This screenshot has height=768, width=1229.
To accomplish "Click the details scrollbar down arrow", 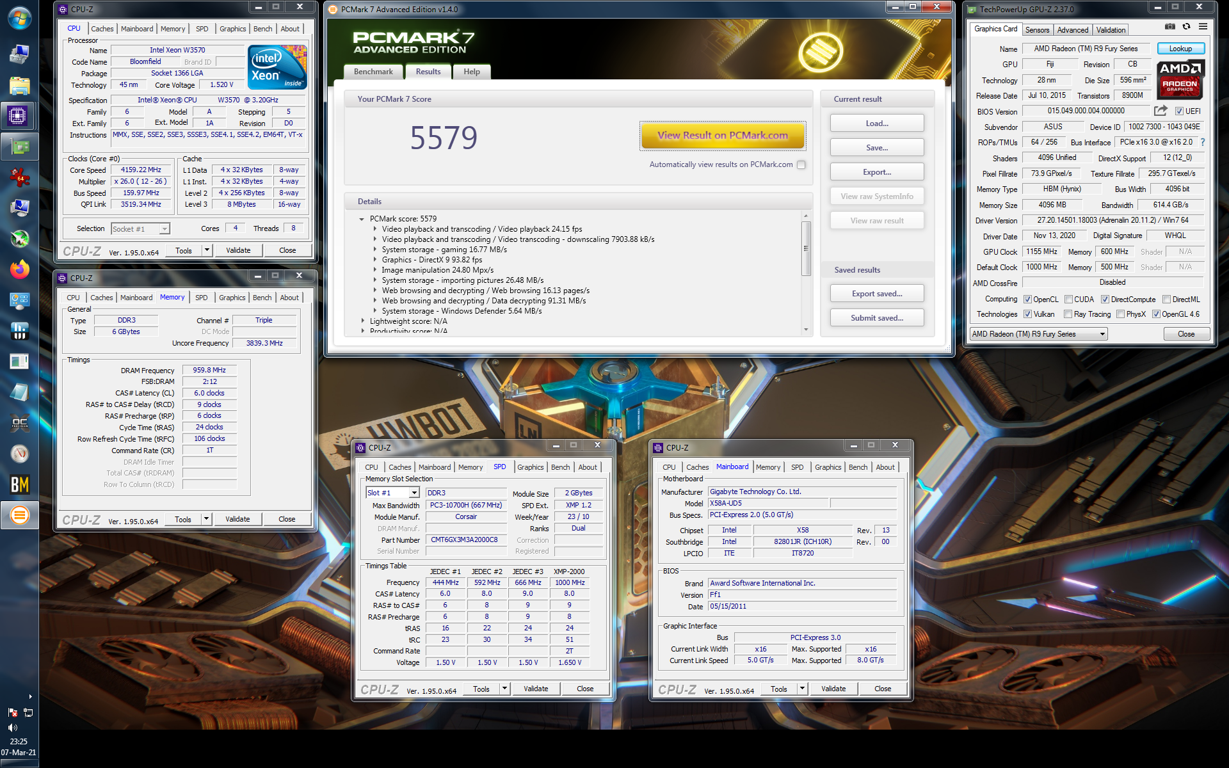I will (806, 330).
